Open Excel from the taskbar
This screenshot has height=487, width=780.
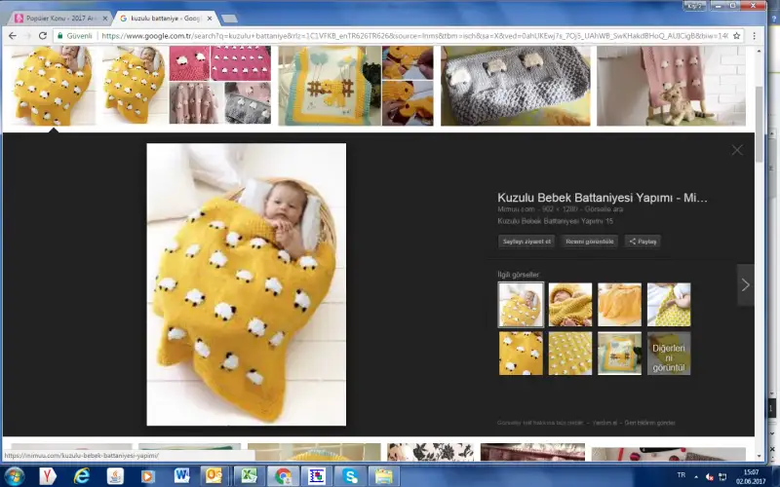249,475
